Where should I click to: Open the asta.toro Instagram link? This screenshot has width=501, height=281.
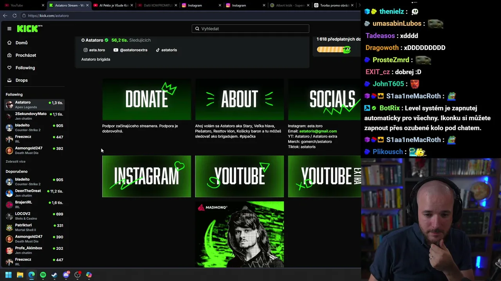pyautogui.click(x=94, y=50)
